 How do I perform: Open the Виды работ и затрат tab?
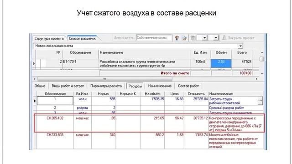[x=68, y=86]
